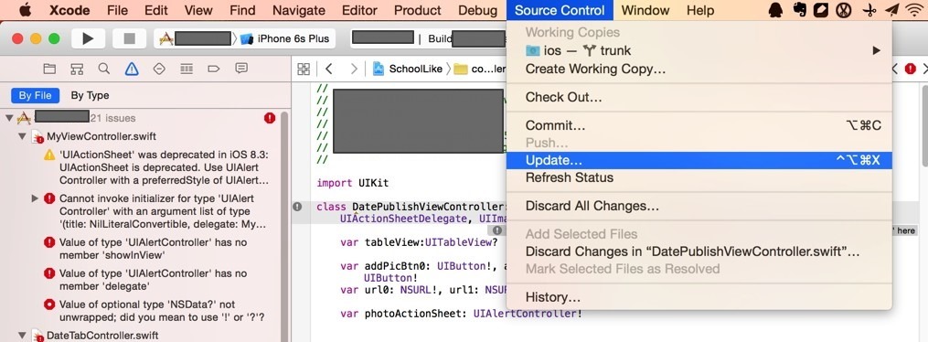The image size is (928, 342).
Task: Select the SchoolLike project in jump bar
Action: [x=408, y=69]
